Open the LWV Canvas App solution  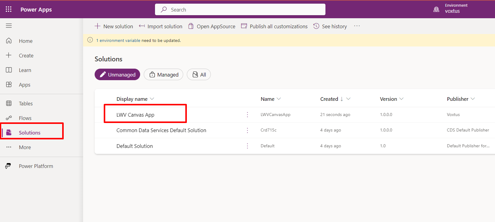pyautogui.click(x=135, y=114)
